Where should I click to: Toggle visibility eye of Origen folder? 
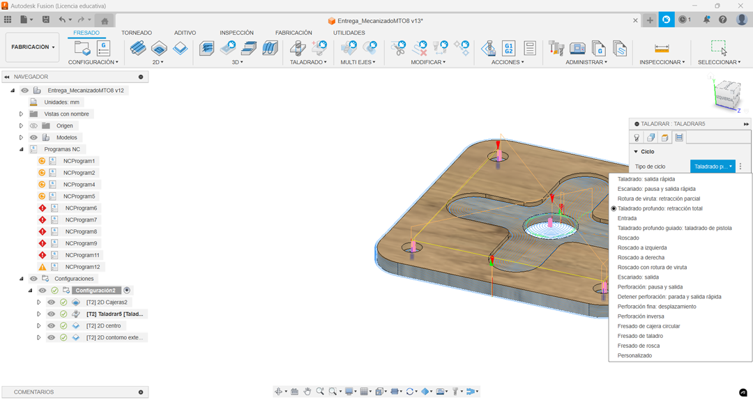tap(33, 126)
